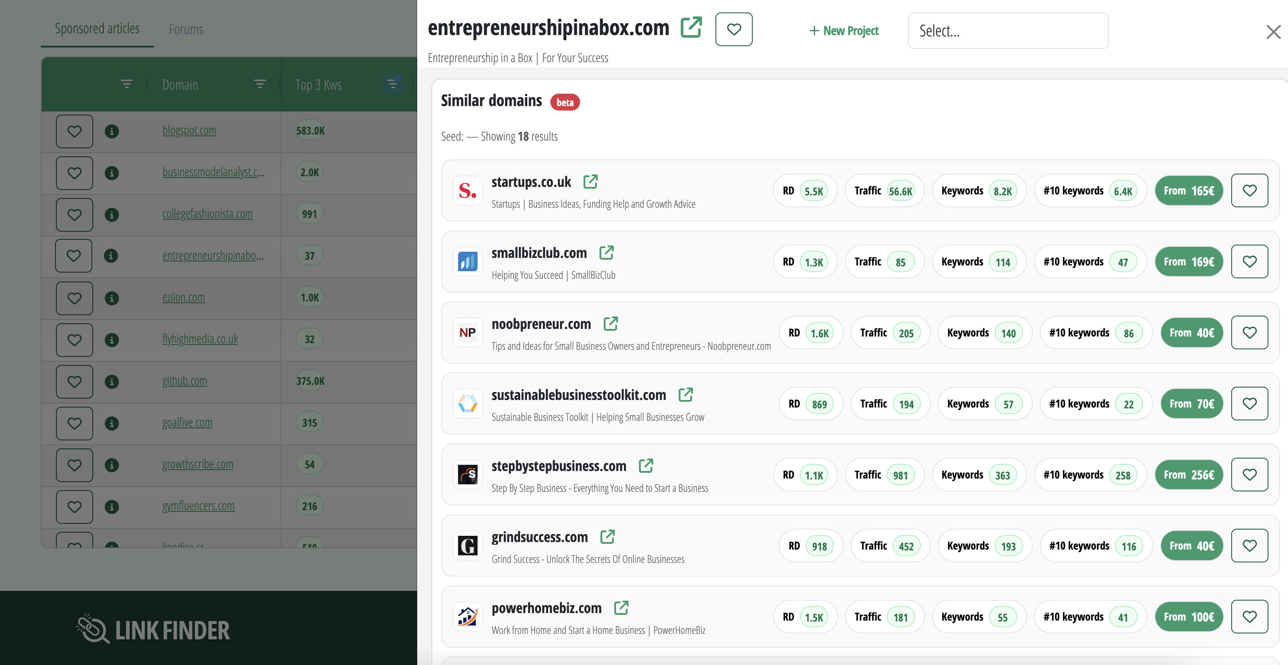Click the startups.co.uk domain title
1288x665 pixels.
531,182
